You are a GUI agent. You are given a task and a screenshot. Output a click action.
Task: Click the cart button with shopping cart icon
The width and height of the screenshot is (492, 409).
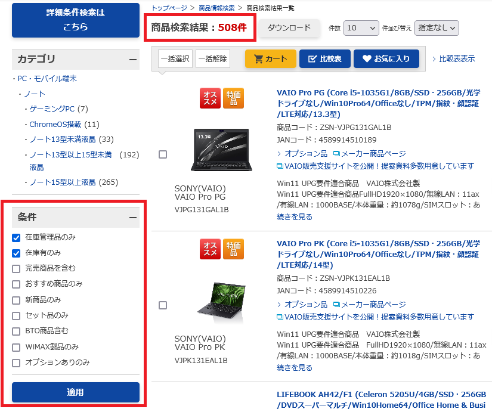(270, 58)
